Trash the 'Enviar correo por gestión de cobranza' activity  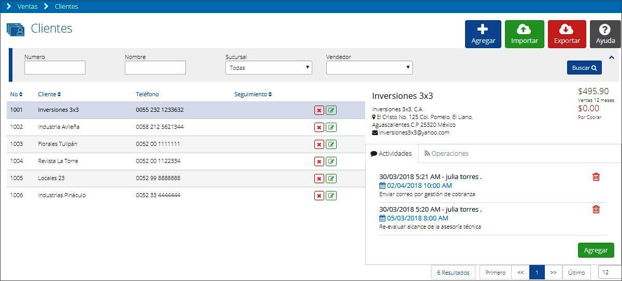596,177
